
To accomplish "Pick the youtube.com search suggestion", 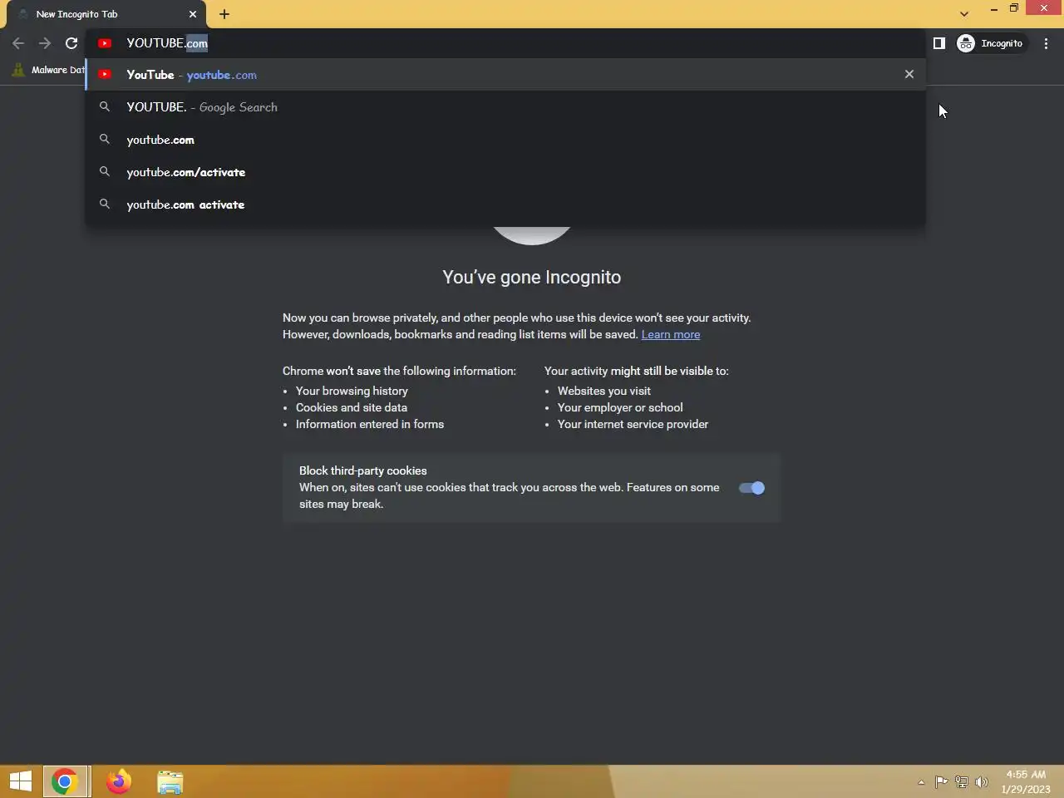I will 505,140.
